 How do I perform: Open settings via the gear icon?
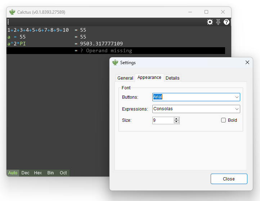210,22
